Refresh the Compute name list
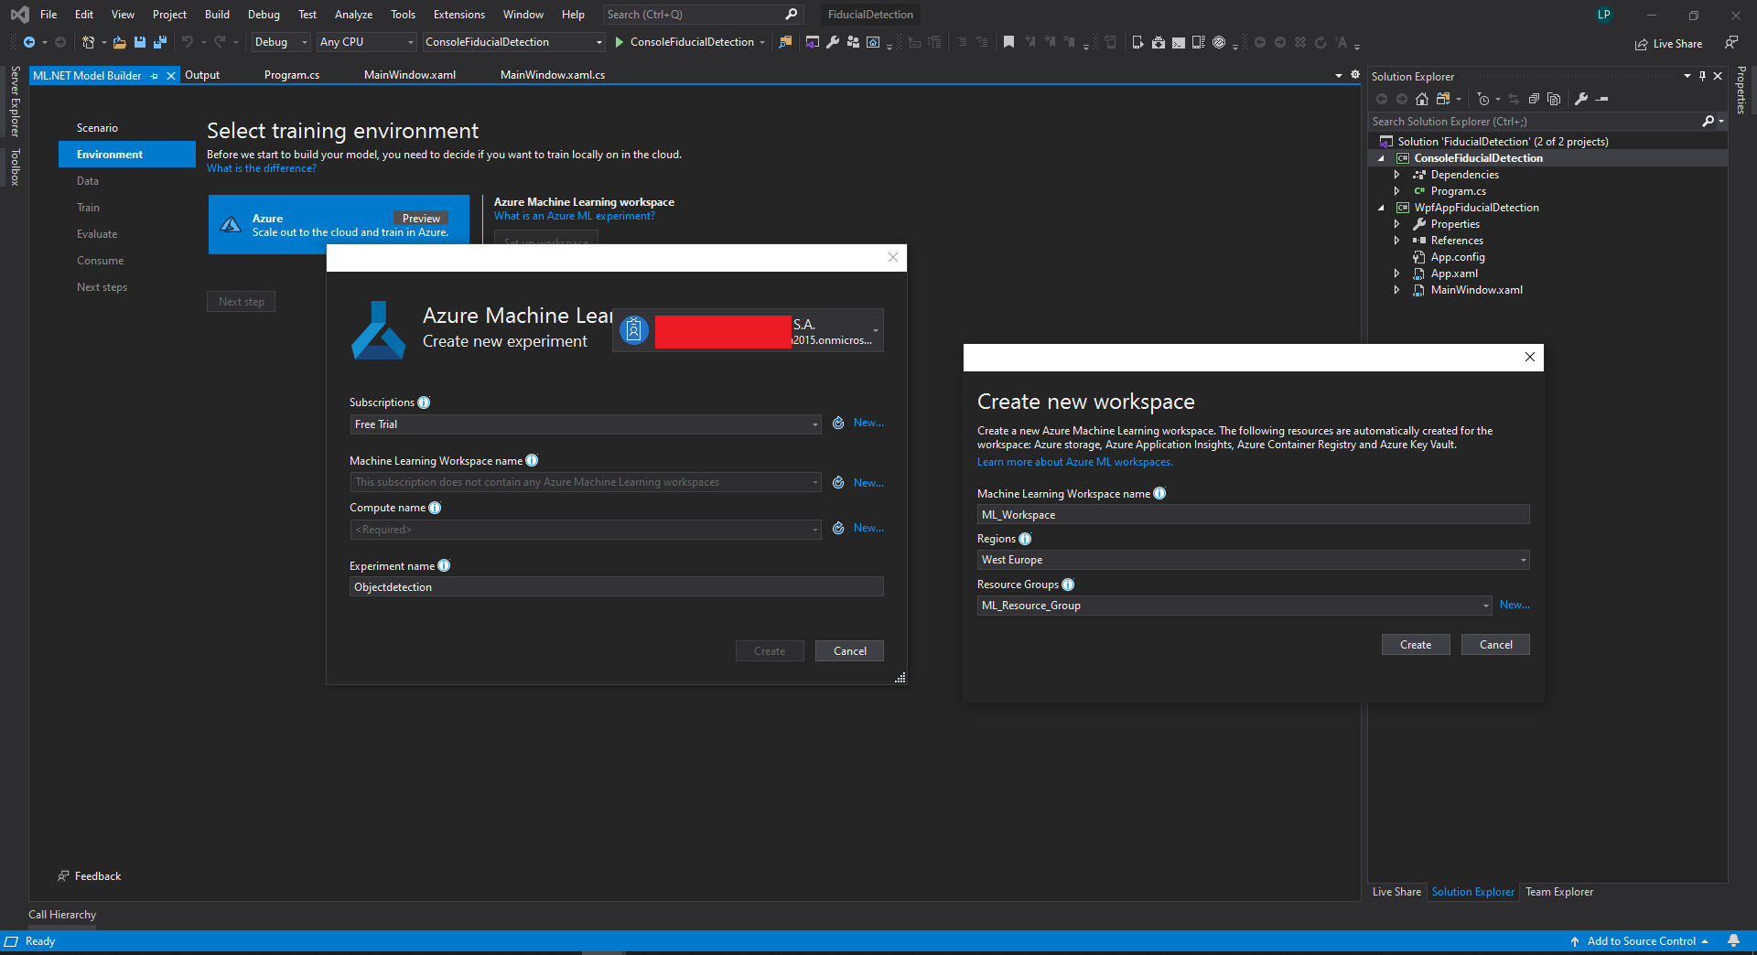 pos(838,528)
